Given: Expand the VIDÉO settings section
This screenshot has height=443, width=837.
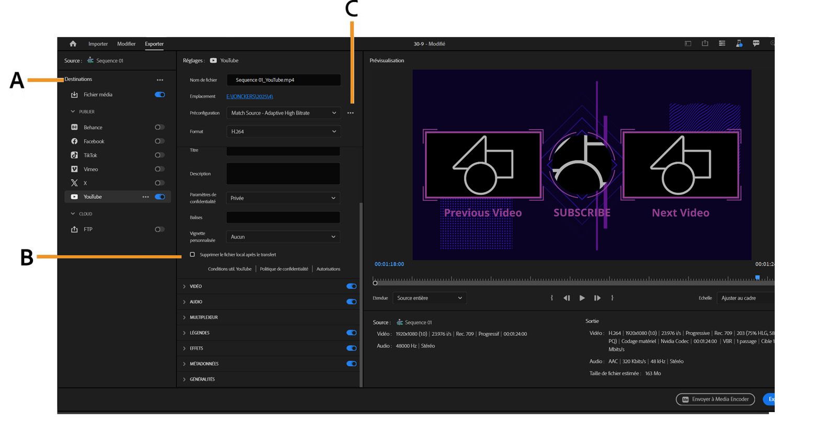Looking at the screenshot, I should tap(196, 287).
